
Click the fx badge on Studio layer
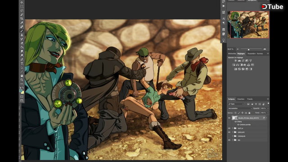264,118
